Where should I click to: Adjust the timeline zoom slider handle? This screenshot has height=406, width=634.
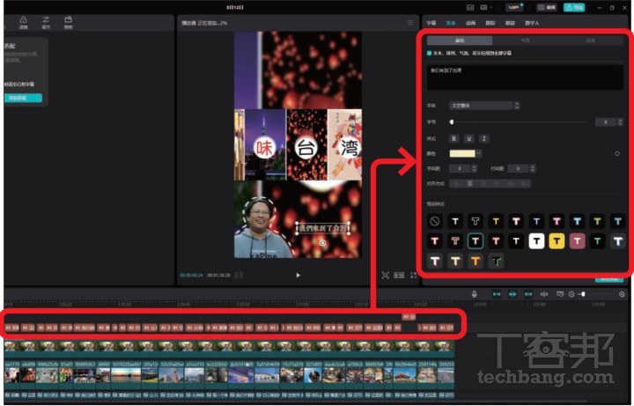583,294
